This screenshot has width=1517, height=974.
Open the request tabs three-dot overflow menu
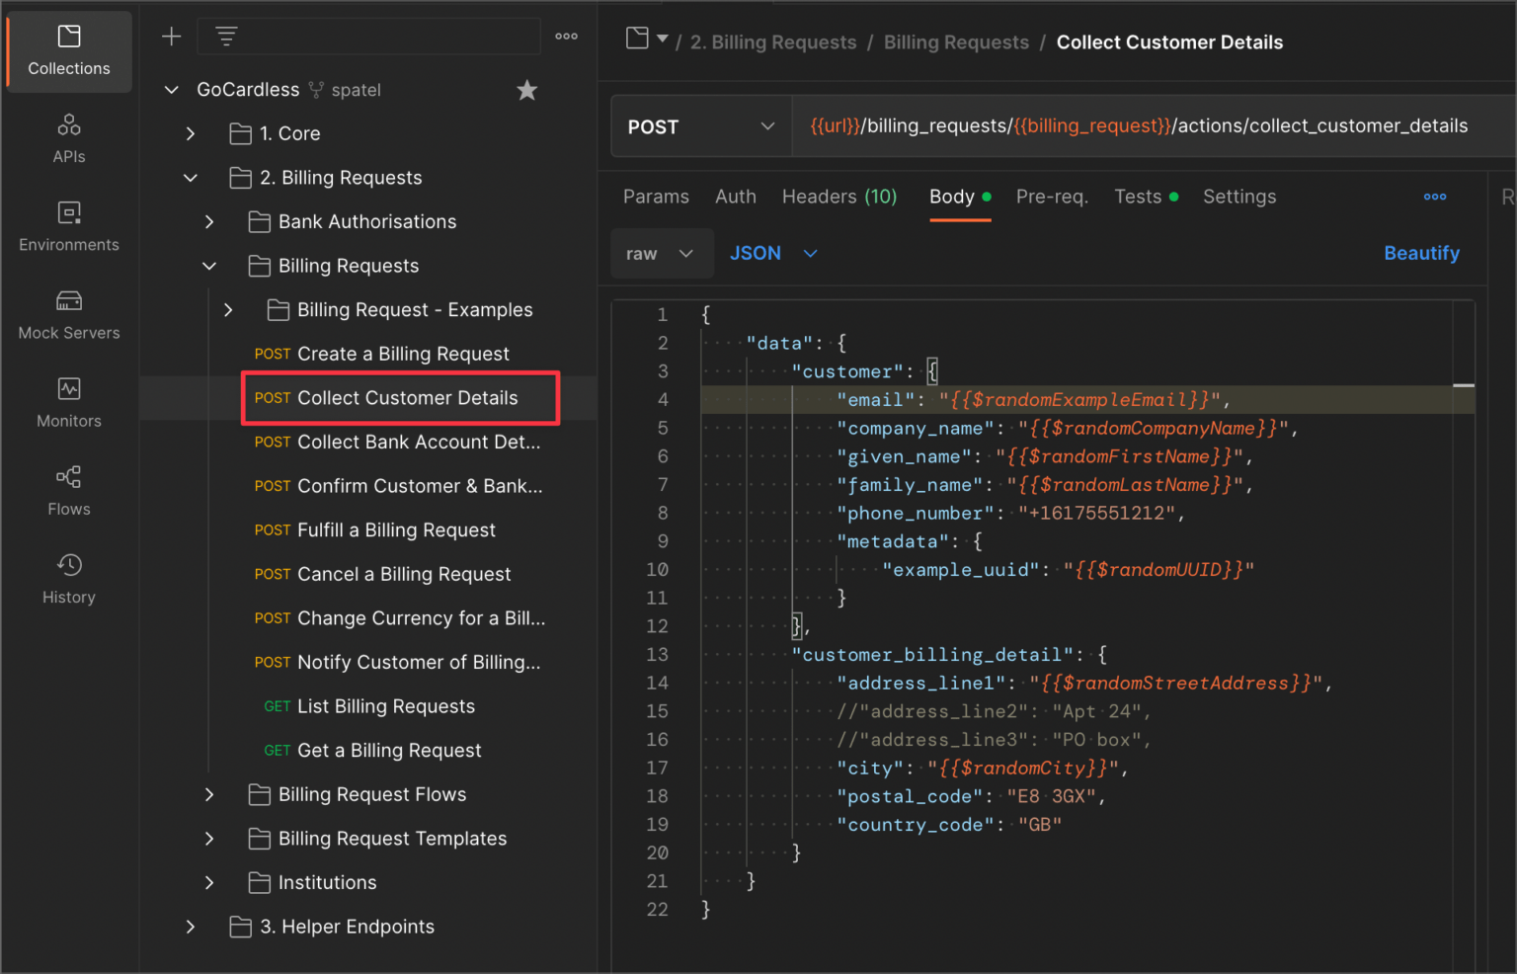(1435, 197)
